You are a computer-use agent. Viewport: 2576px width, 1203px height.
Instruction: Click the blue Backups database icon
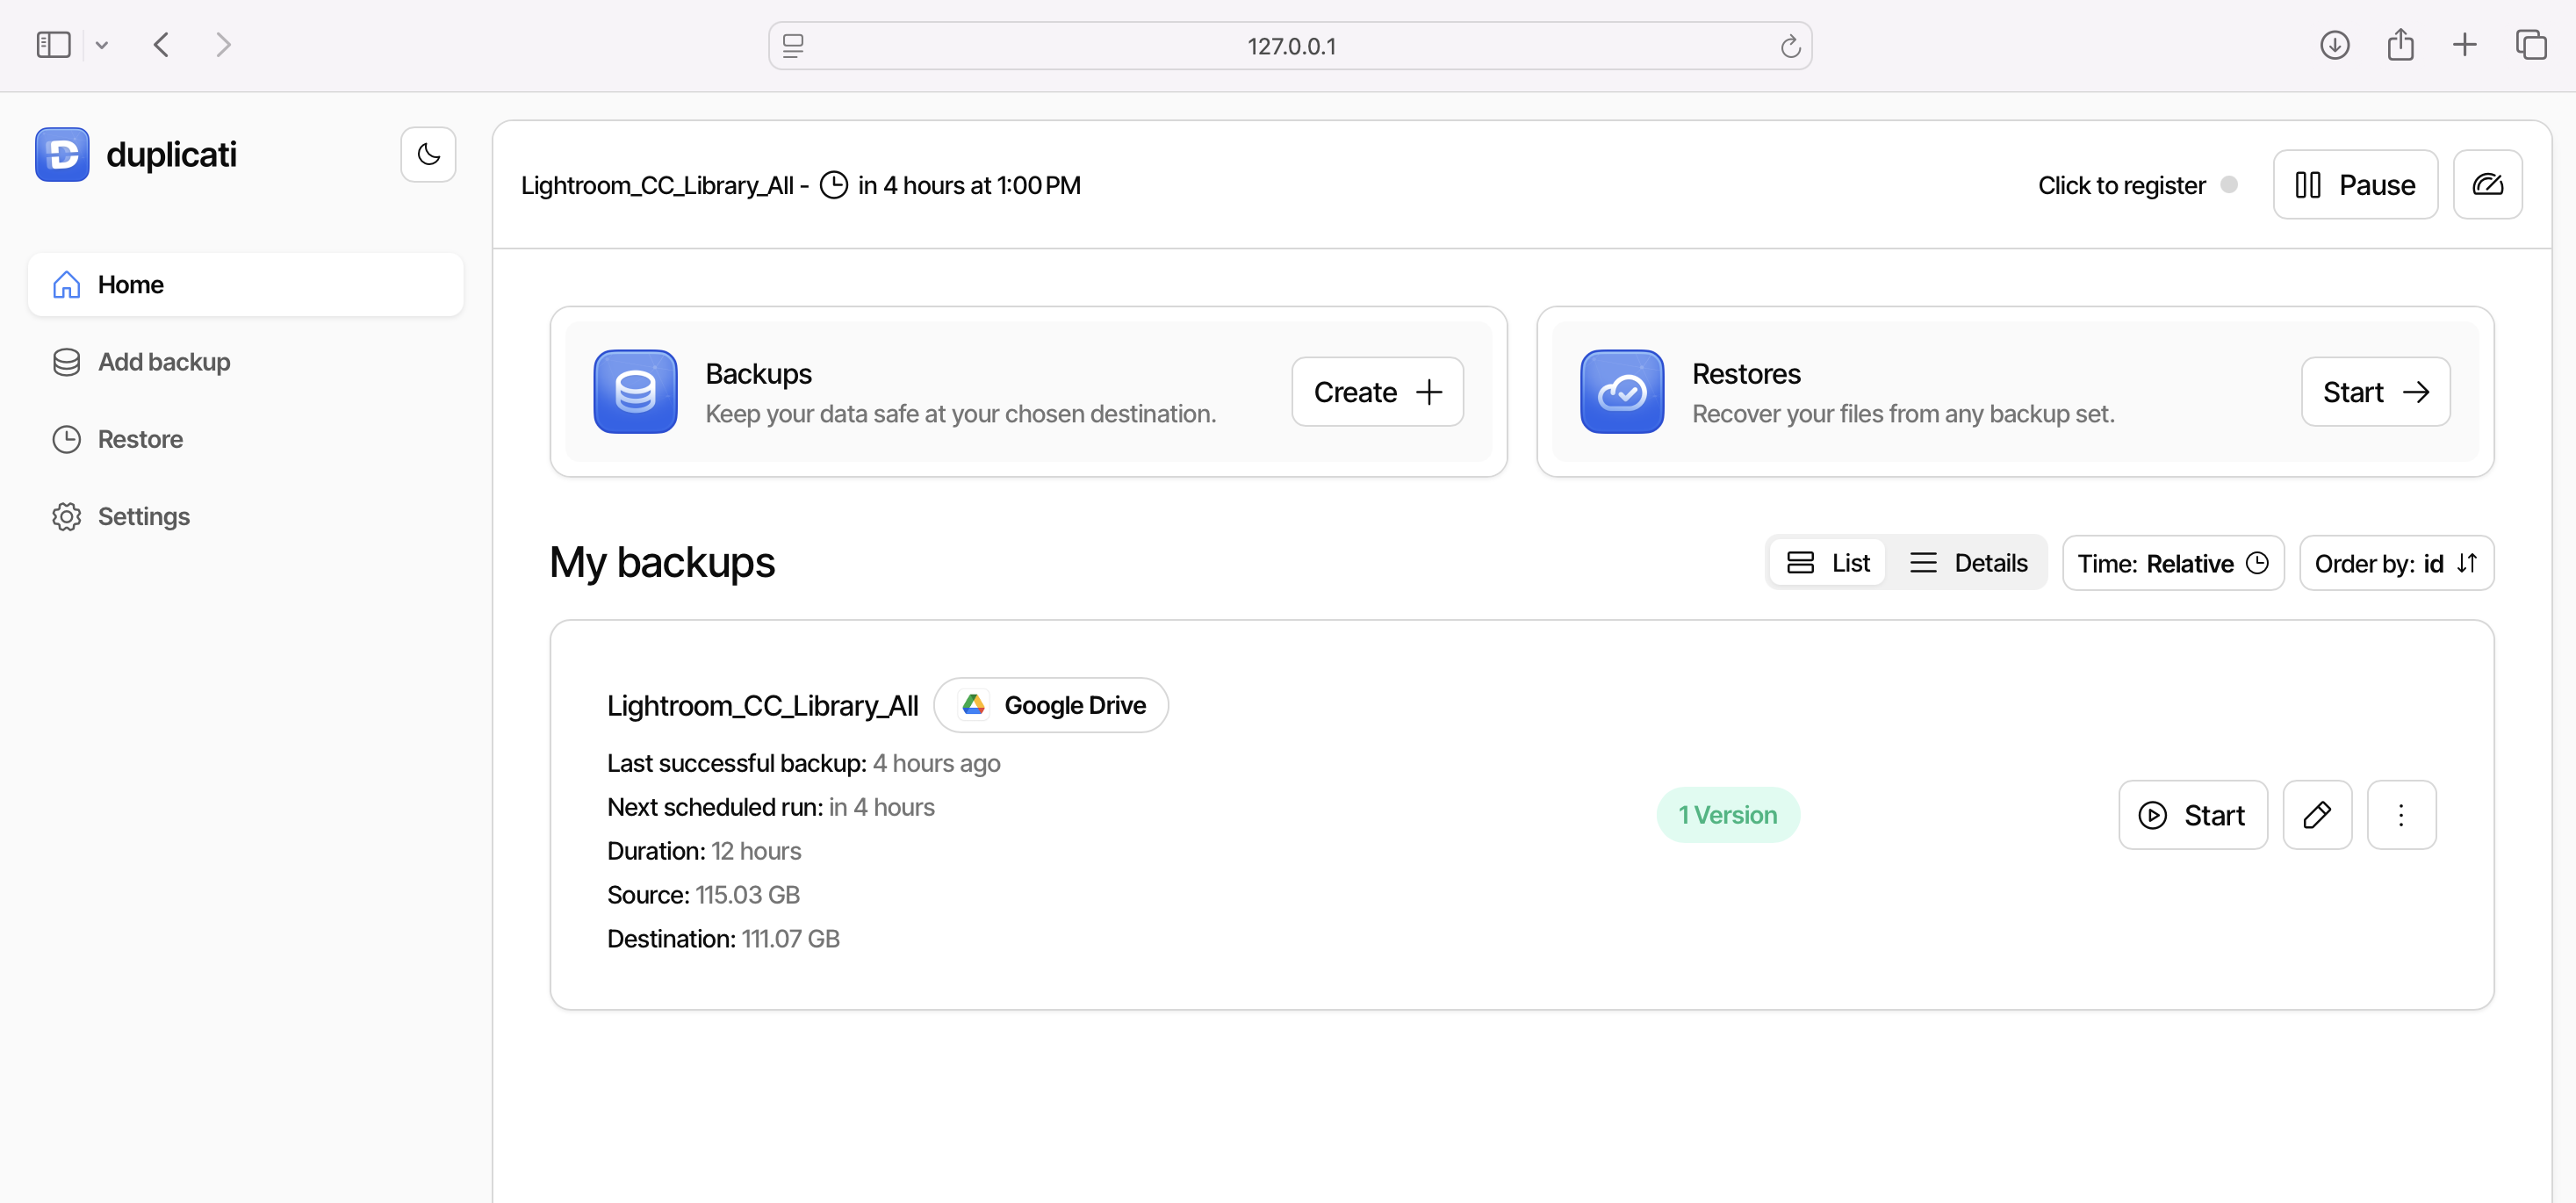click(x=635, y=392)
